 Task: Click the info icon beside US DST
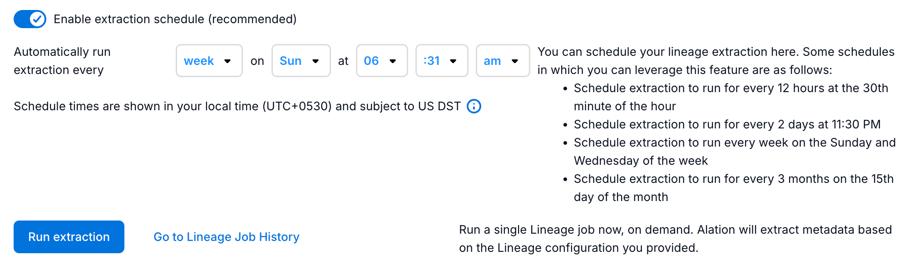[474, 106]
